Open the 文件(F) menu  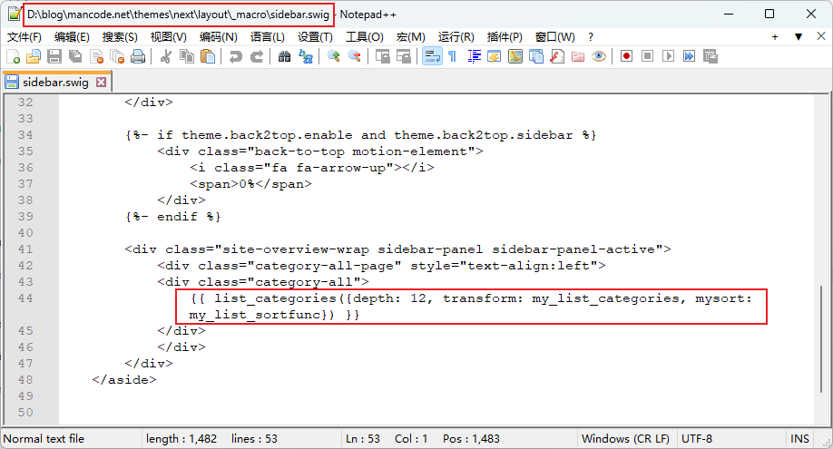(x=24, y=37)
